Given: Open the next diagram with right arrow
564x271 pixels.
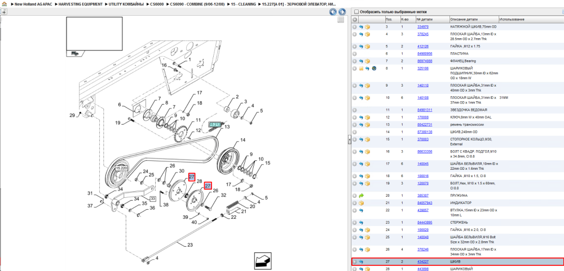Looking at the screenshot, I should (x=342, y=12).
